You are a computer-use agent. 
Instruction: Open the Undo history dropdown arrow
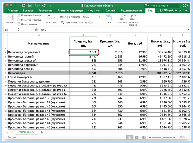point(39,6)
